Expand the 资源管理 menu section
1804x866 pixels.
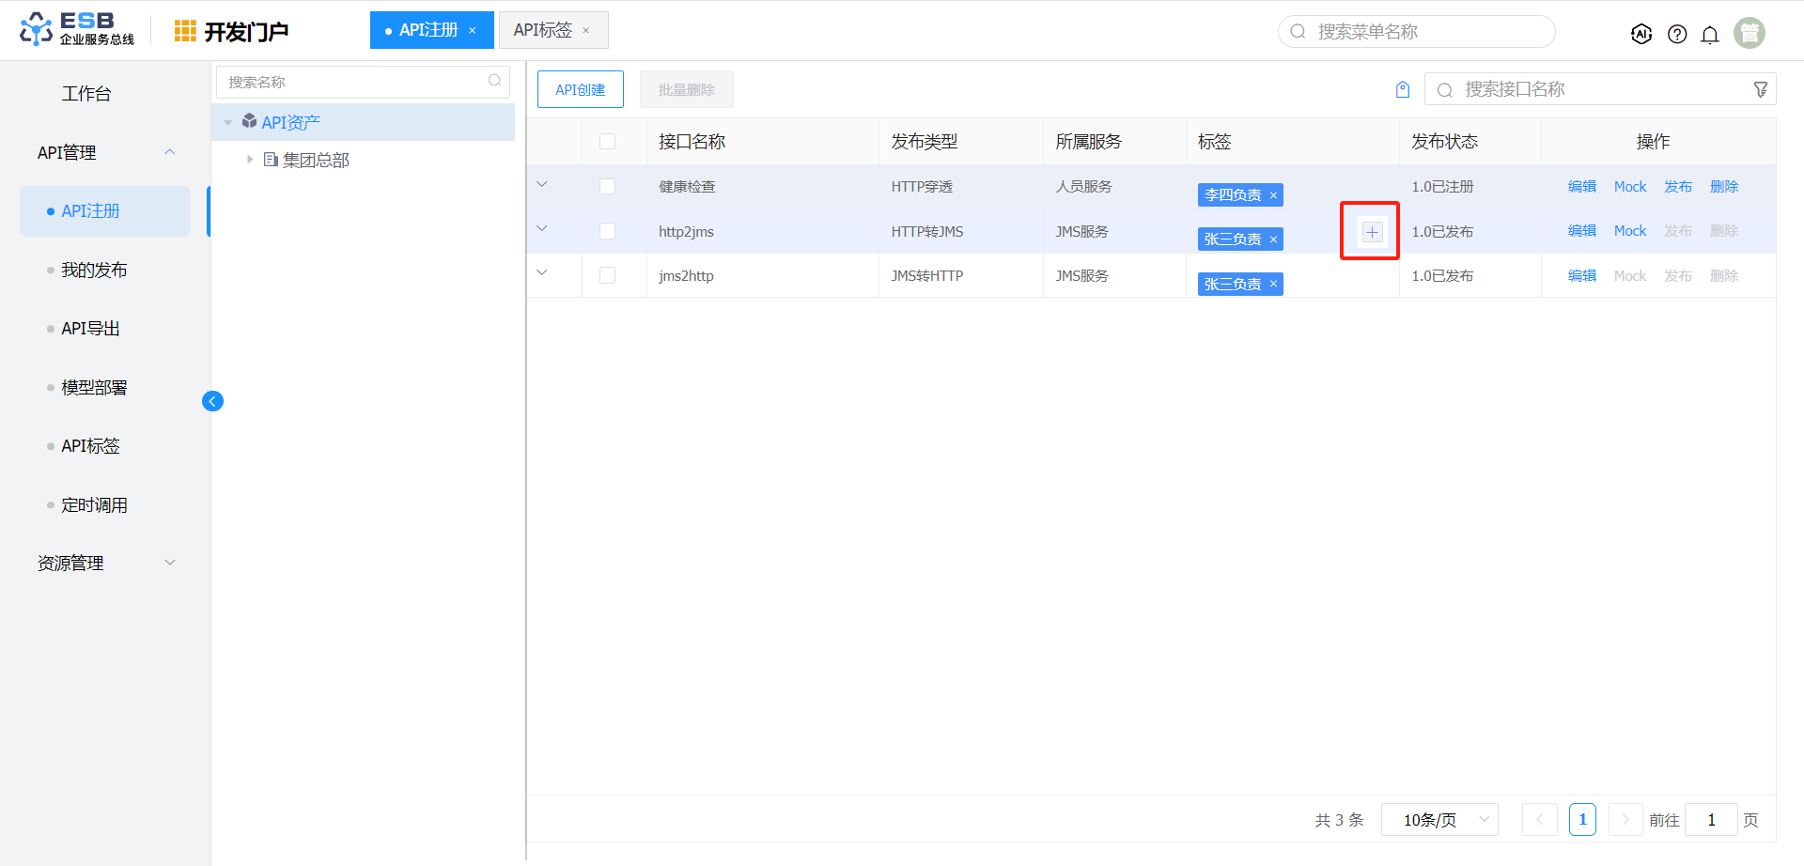(x=105, y=563)
